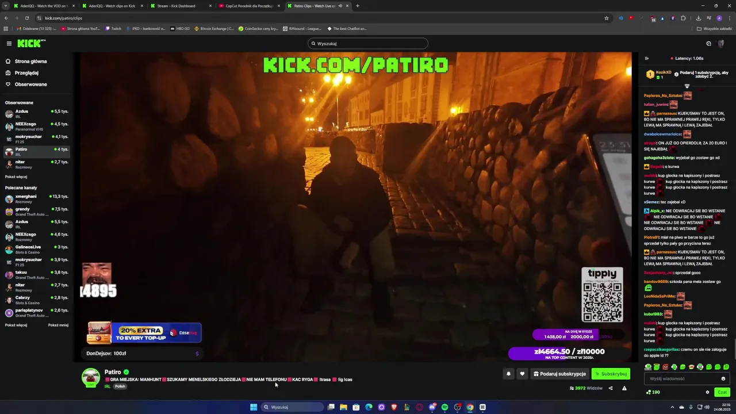Open Chrome profile avatar
Viewport: 736px width, 414px height.
coord(719,18)
